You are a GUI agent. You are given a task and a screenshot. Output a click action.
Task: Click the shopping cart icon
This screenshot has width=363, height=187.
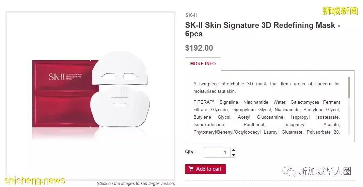click(191, 169)
